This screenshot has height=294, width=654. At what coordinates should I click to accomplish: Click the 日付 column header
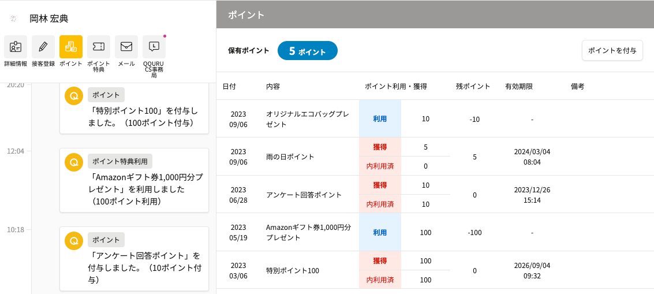pos(229,87)
